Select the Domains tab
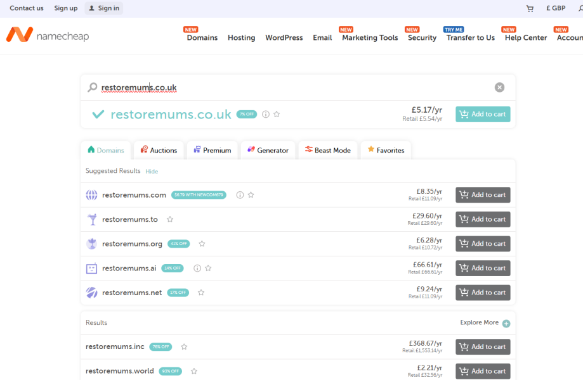This screenshot has height=380, width=583. [106, 150]
